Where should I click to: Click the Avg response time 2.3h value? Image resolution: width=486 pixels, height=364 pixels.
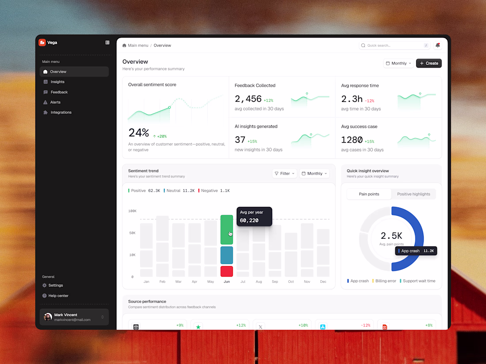(352, 99)
